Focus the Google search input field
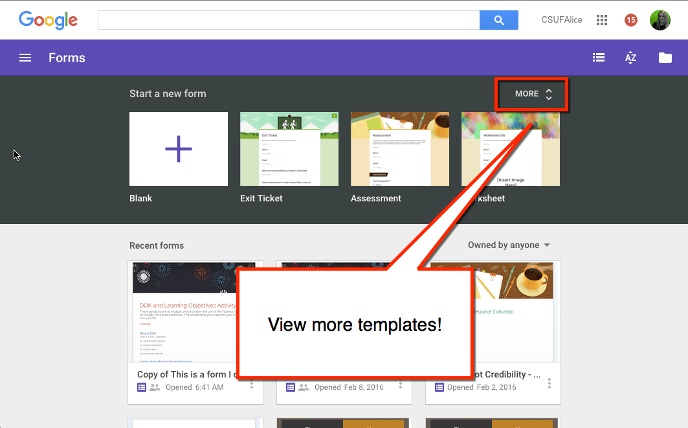This screenshot has height=428, width=688. point(289,20)
